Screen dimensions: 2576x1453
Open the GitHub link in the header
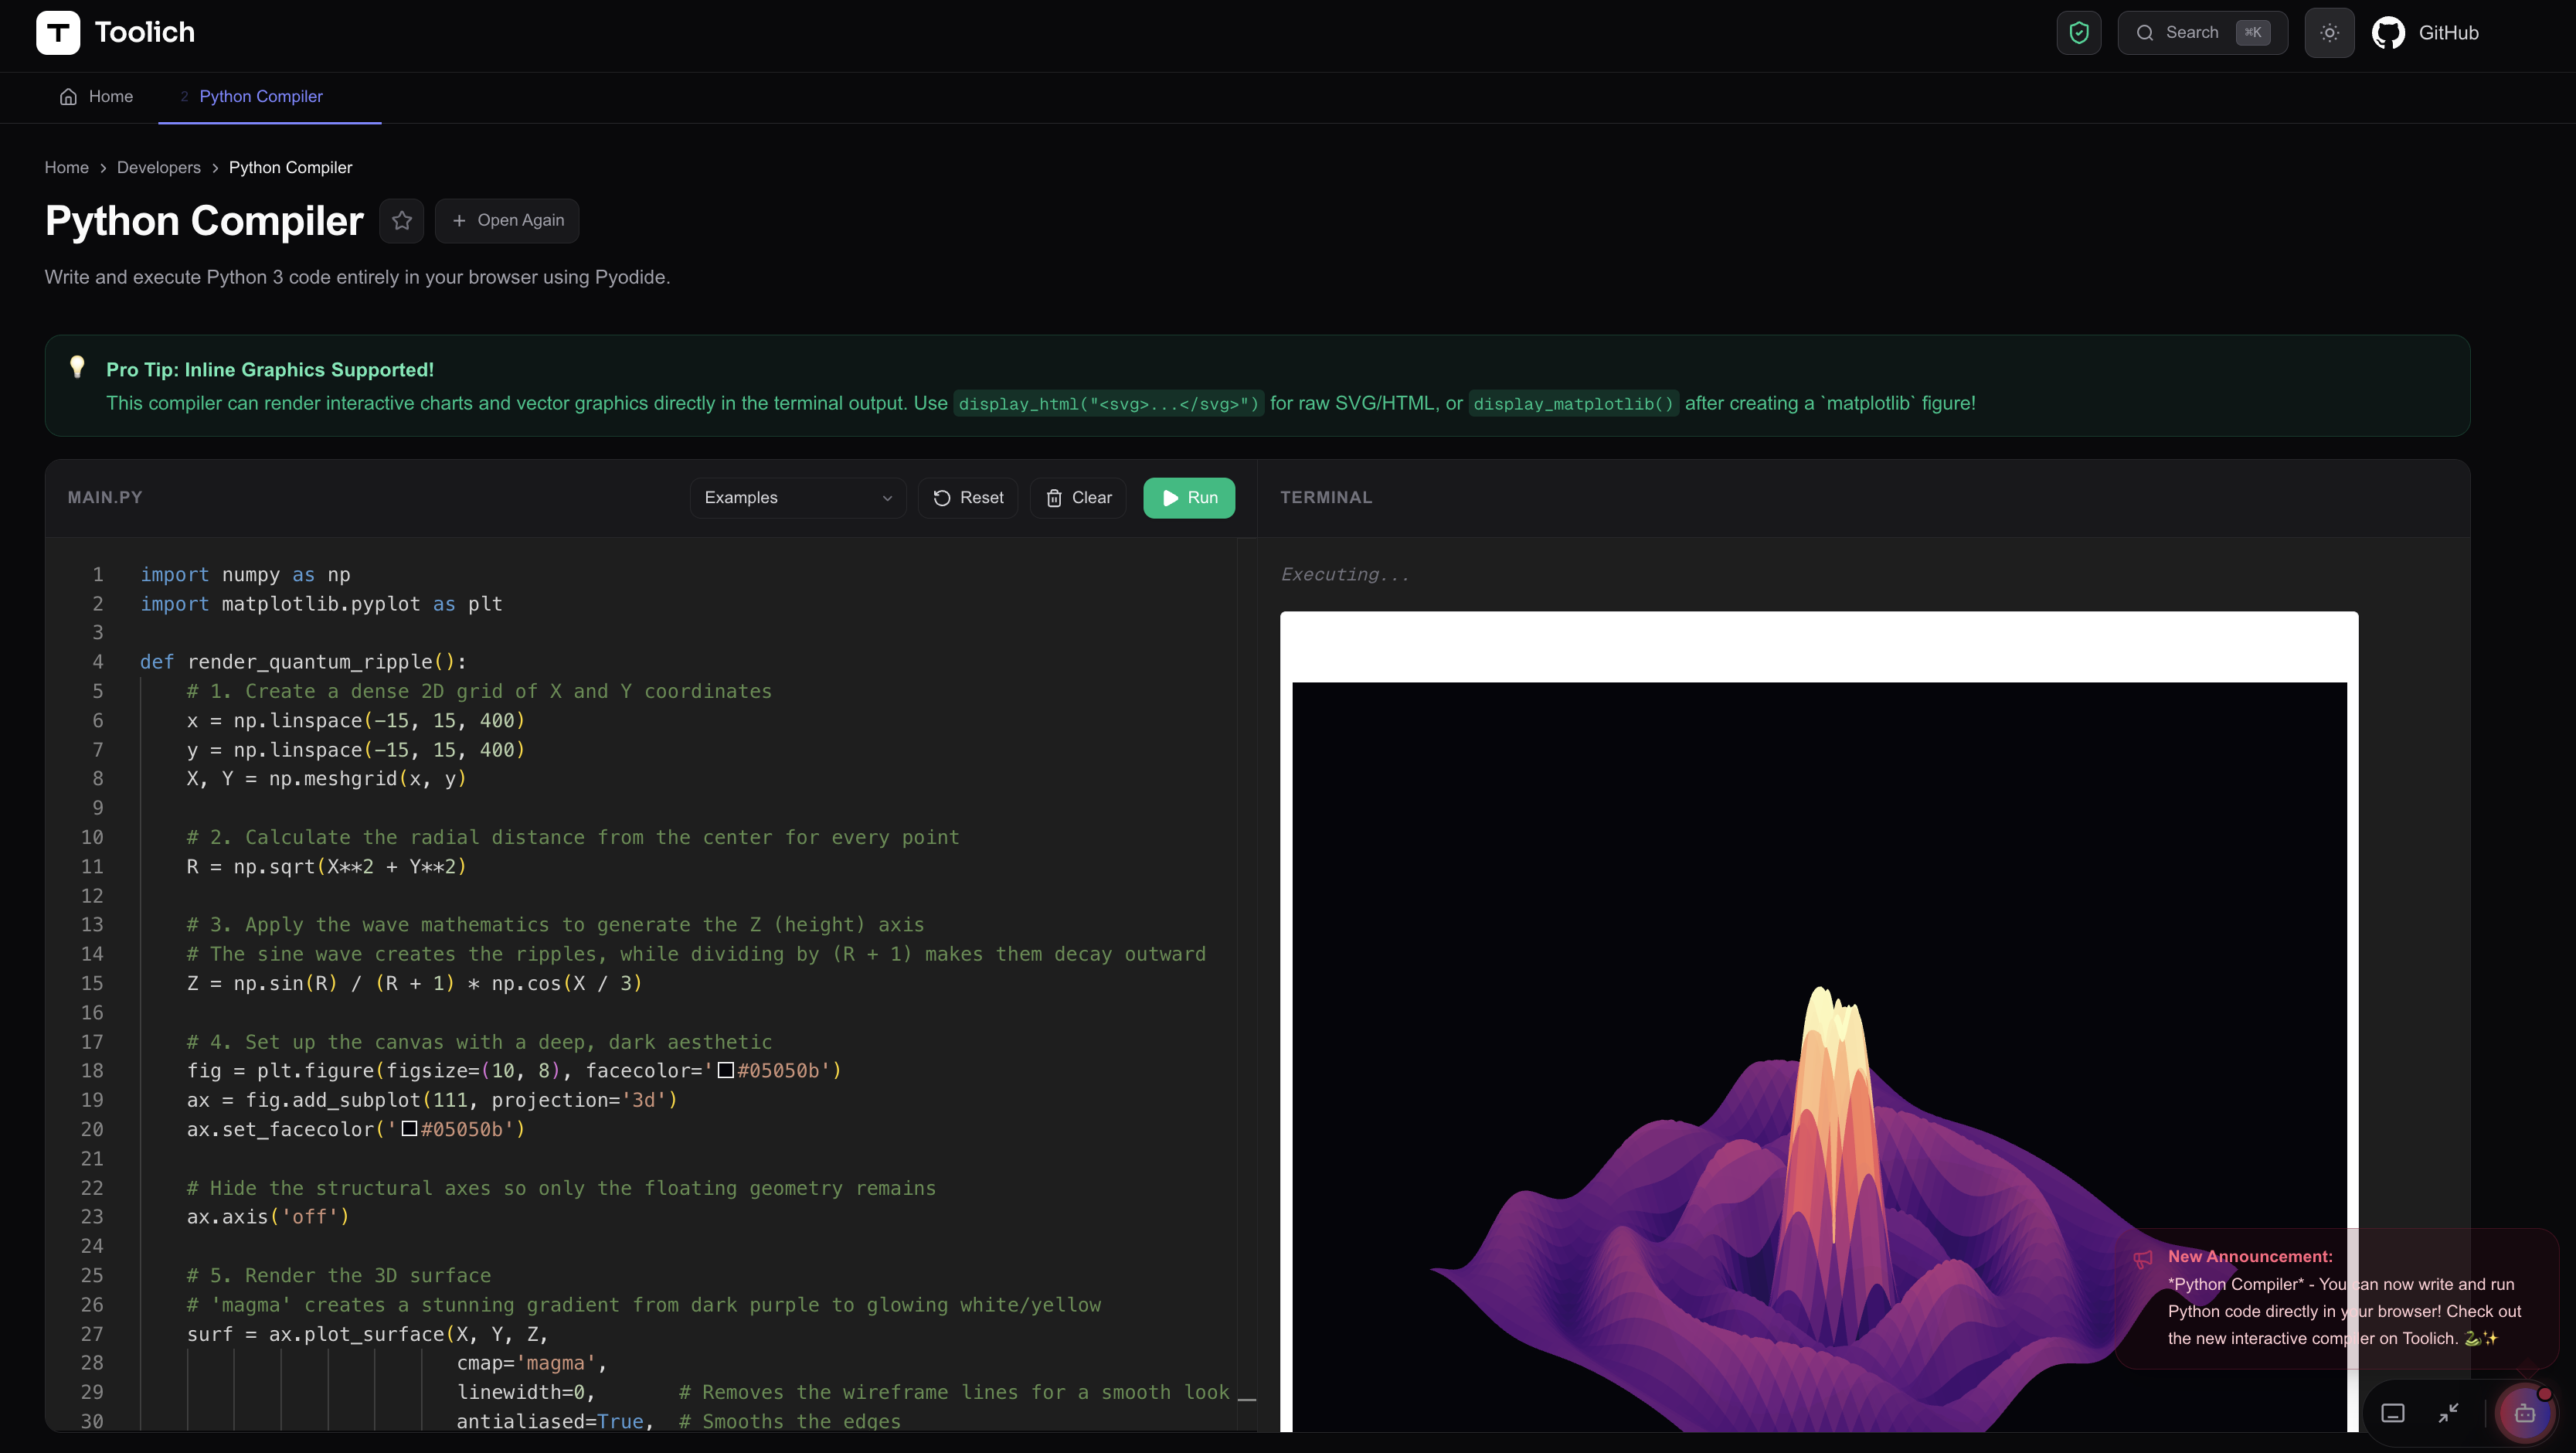point(2425,33)
